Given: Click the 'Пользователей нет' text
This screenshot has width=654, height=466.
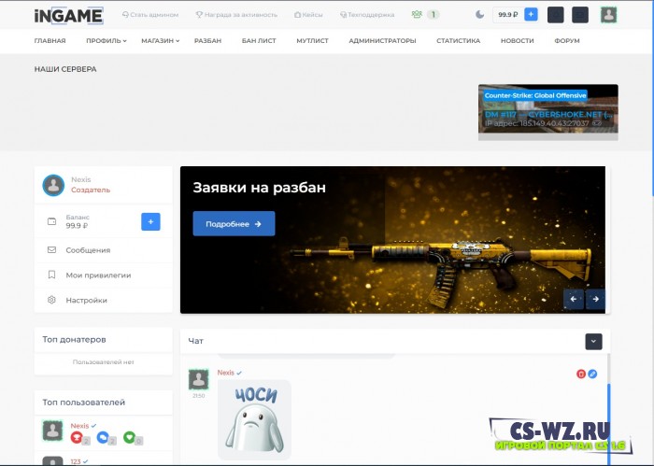Looking at the screenshot, I should [104, 361].
